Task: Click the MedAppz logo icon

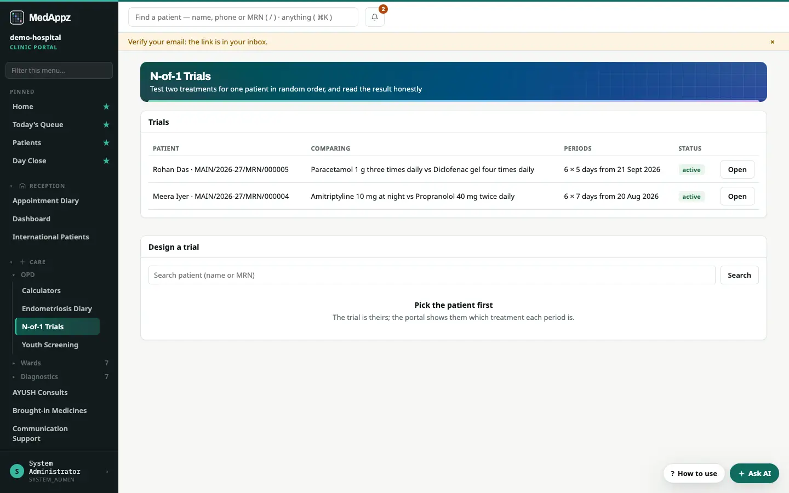Action: coord(17,18)
